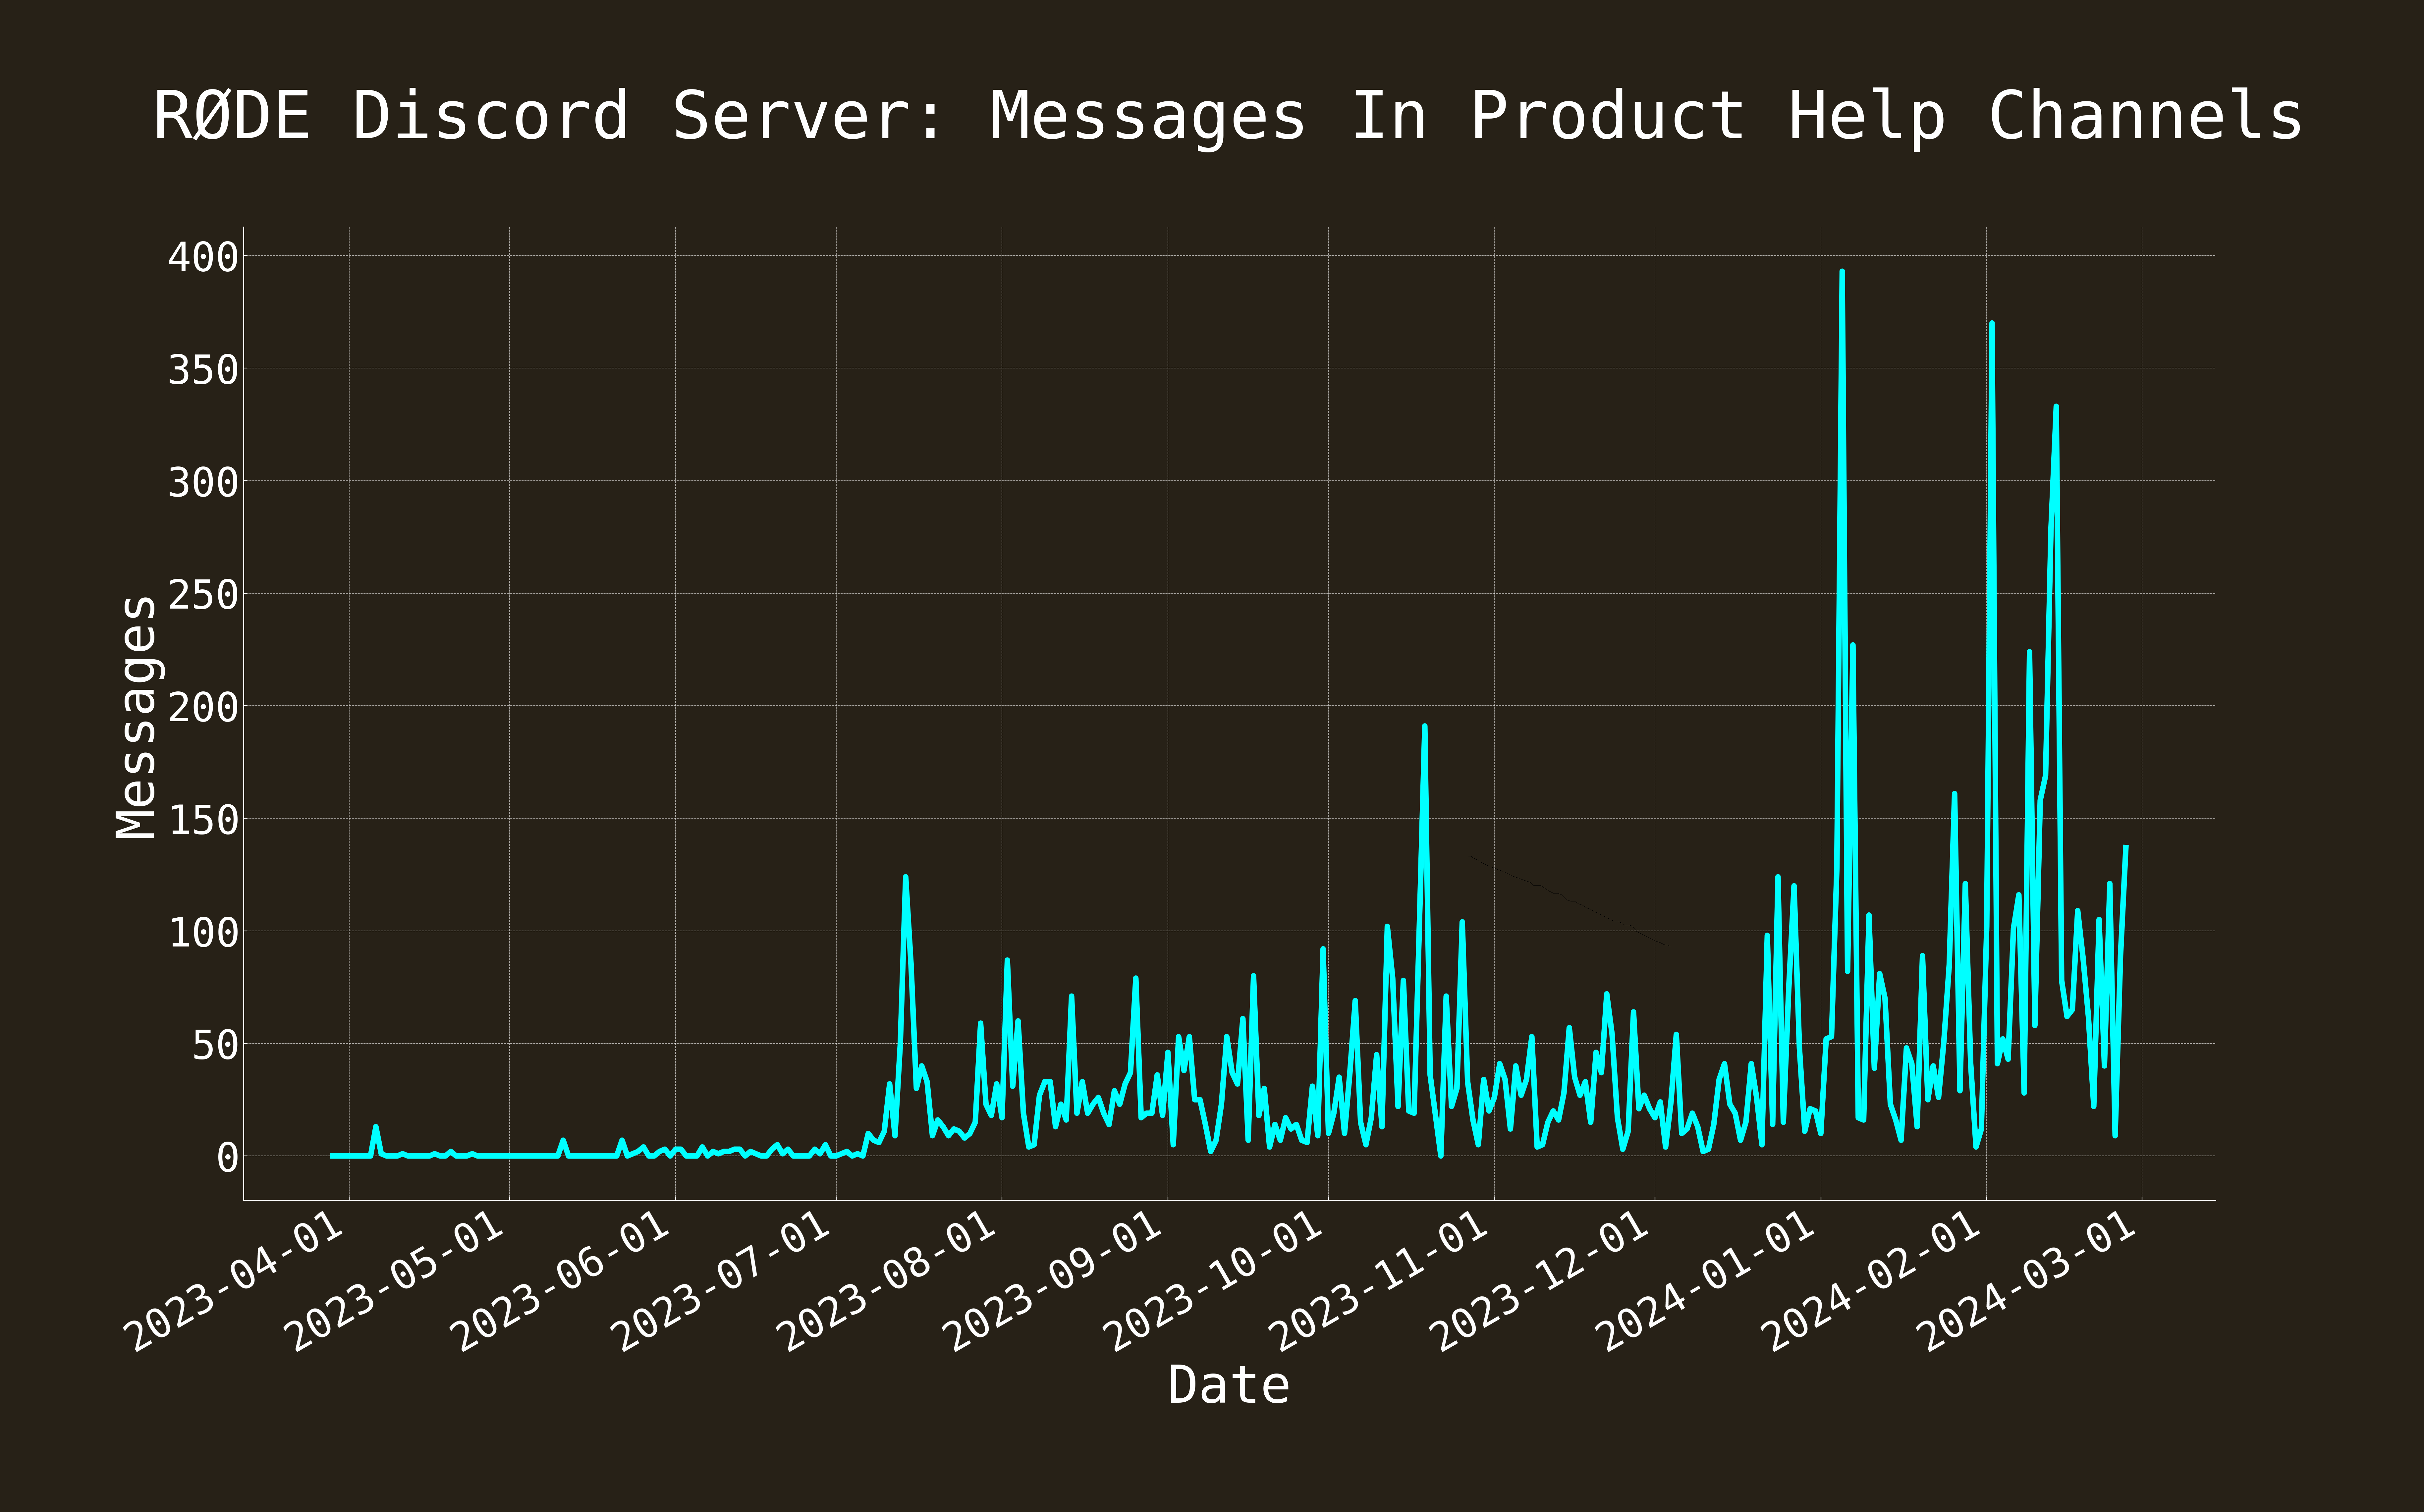Screen dimensions: 2424x1512
Task: Click the y-axis tick label '150'
Action: pos(203,820)
